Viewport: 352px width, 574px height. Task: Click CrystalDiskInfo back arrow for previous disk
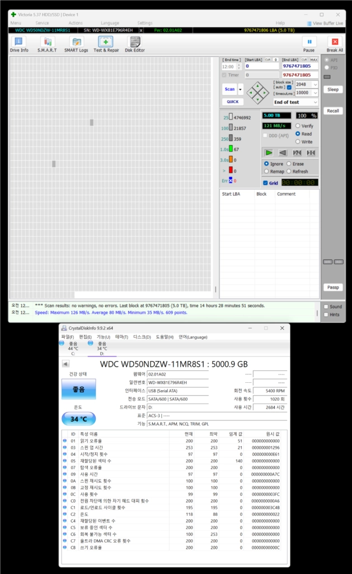tap(65, 364)
